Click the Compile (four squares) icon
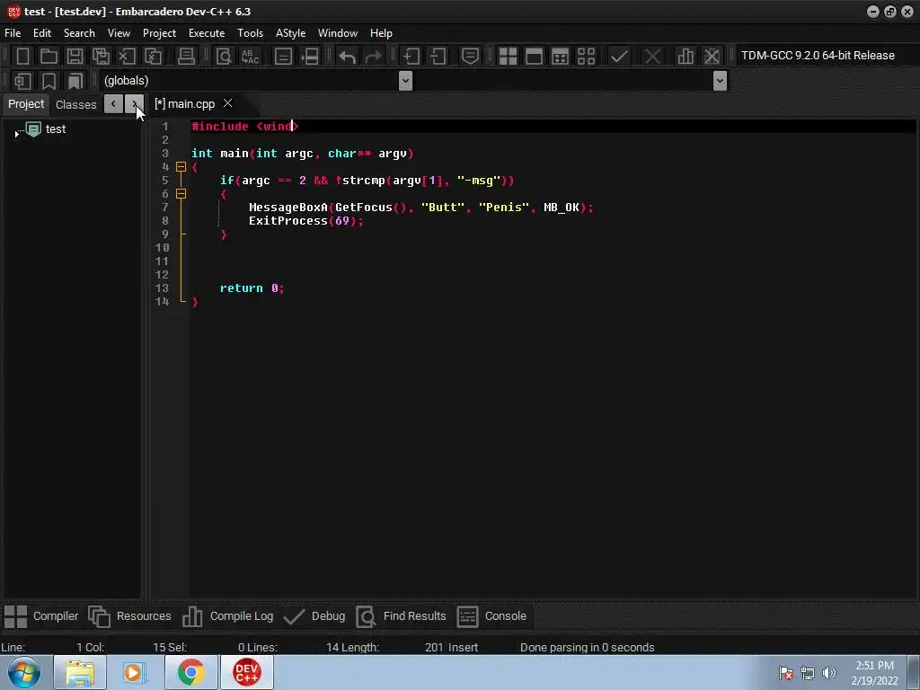The width and height of the screenshot is (920, 690). (x=508, y=57)
